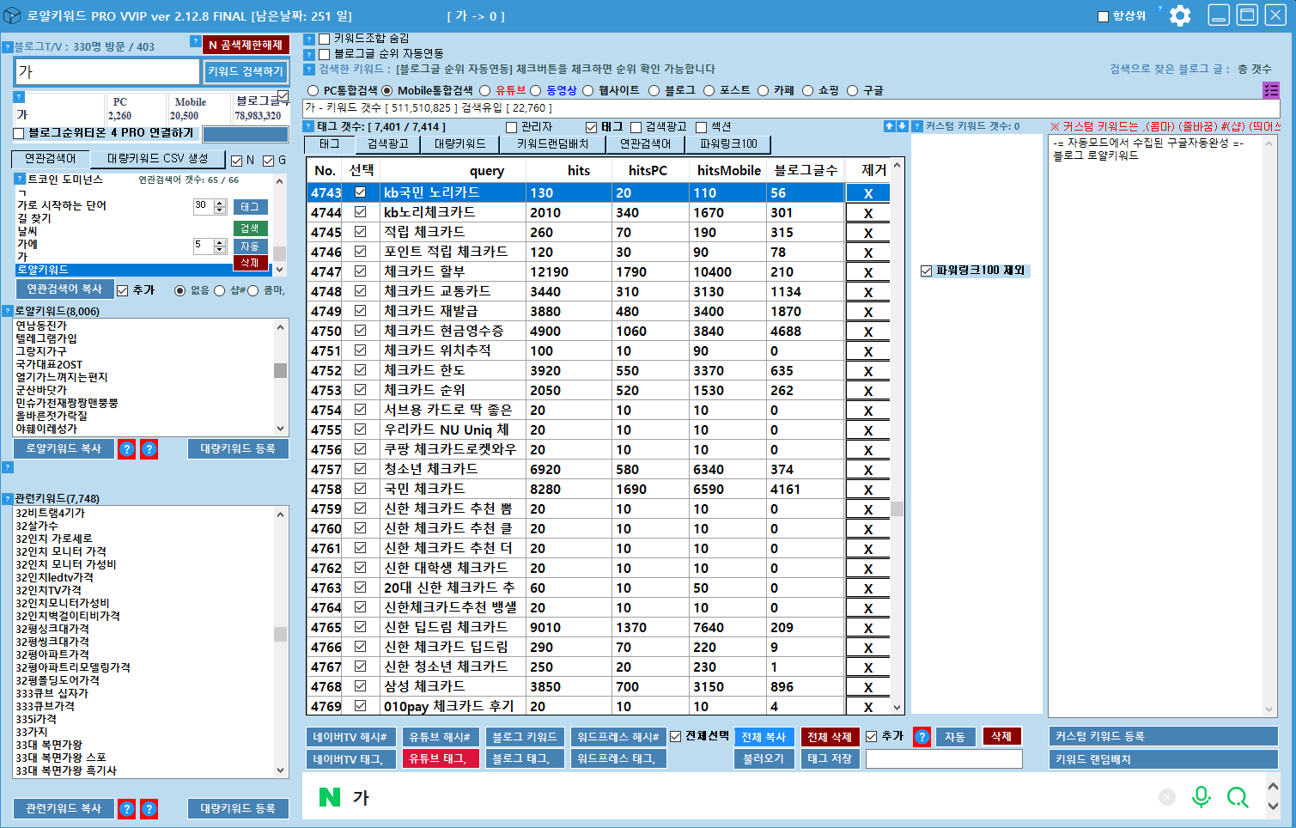Image resolution: width=1296 pixels, height=828 pixels.
Task: Click the red 전체 삭제 button
Action: click(x=829, y=737)
